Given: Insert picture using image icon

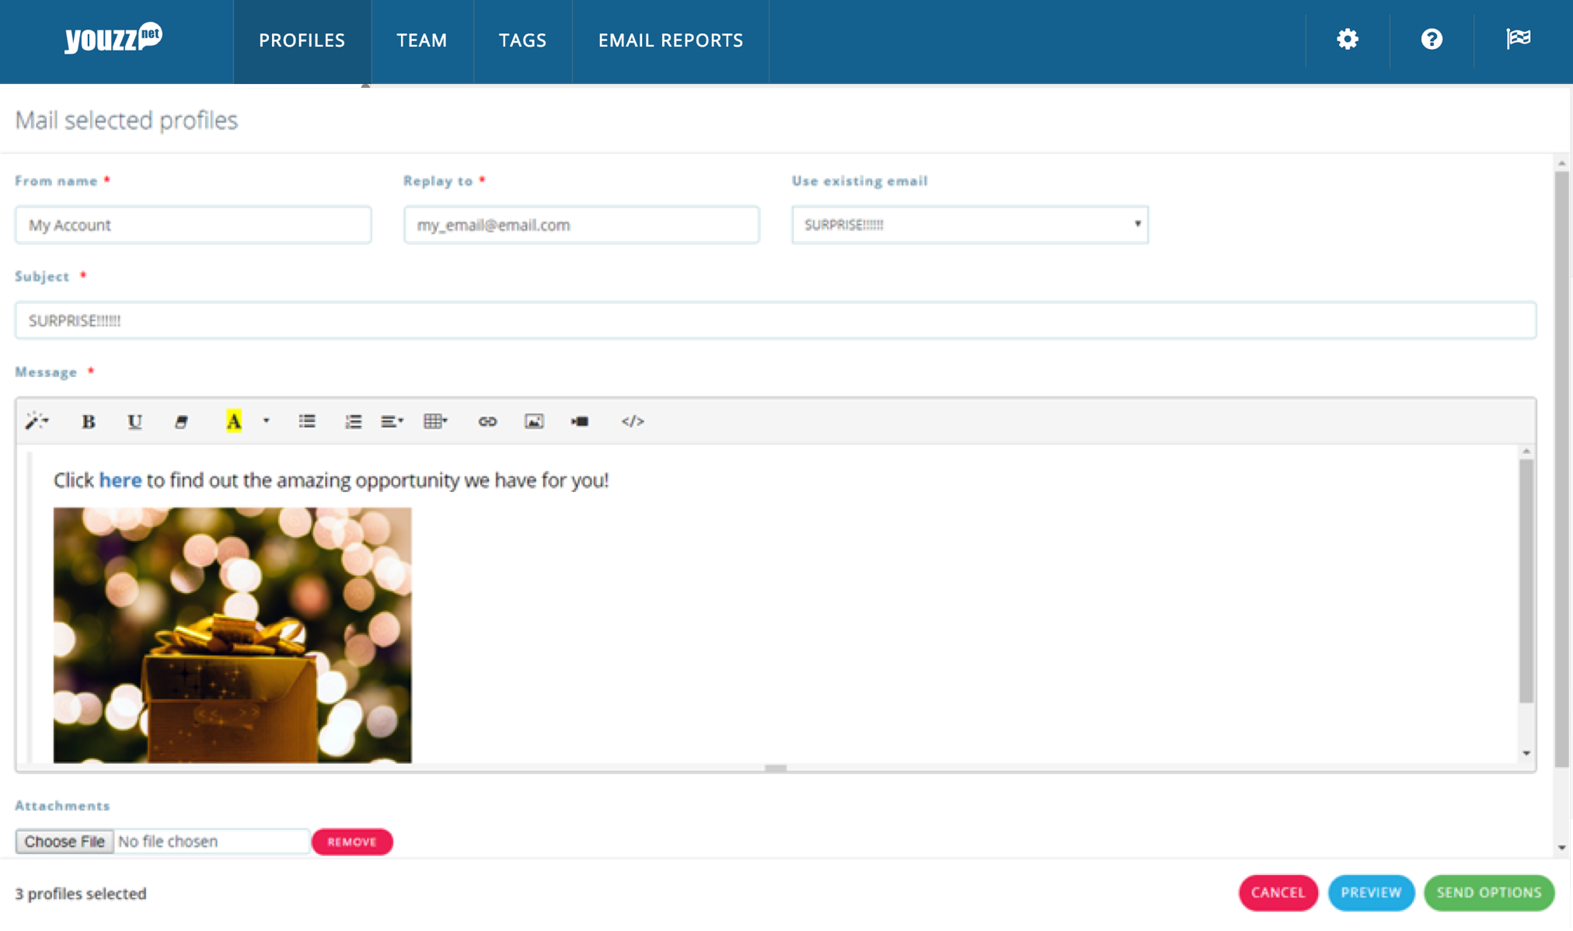Looking at the screenshot, I should (x=534, y=421).
